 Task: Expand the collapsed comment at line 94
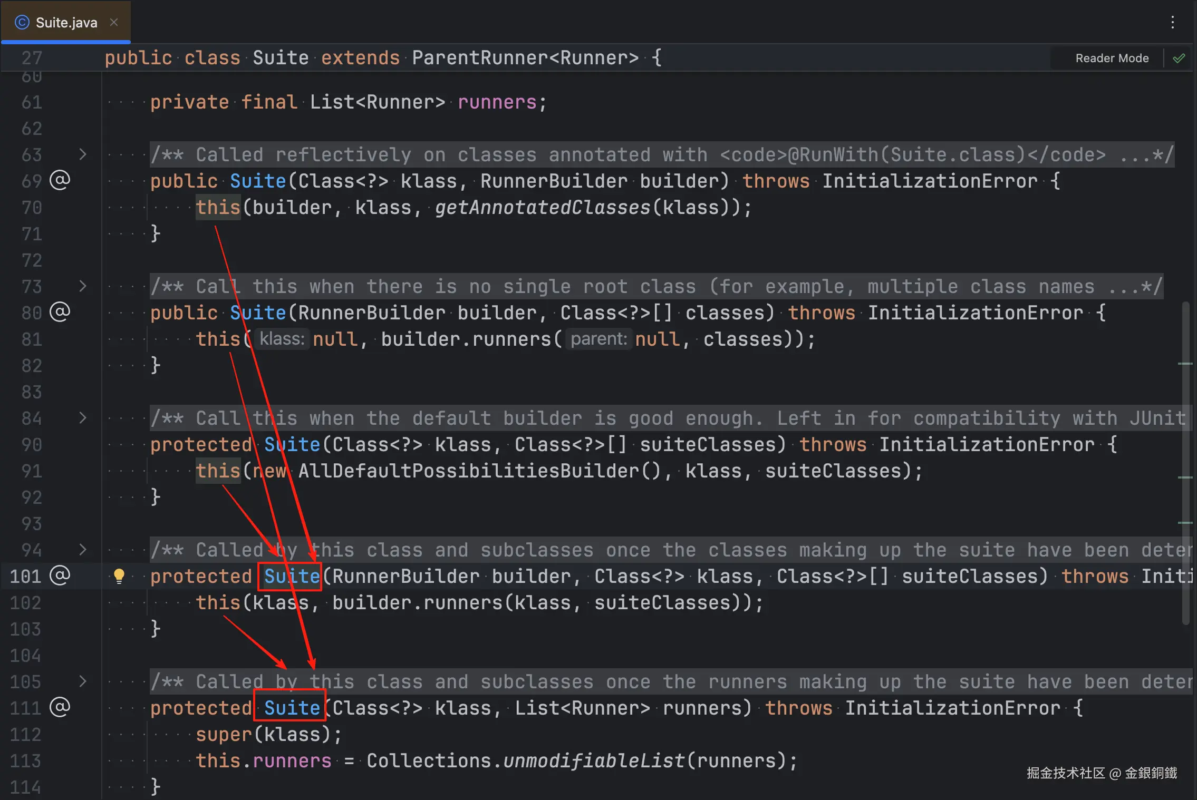(83, 550)
